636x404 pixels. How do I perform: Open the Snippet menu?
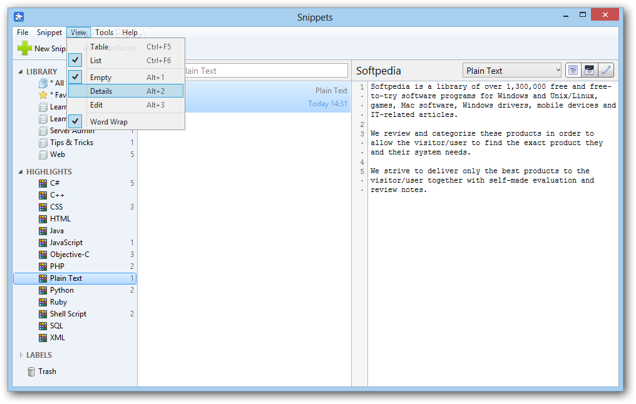point(49,33)
